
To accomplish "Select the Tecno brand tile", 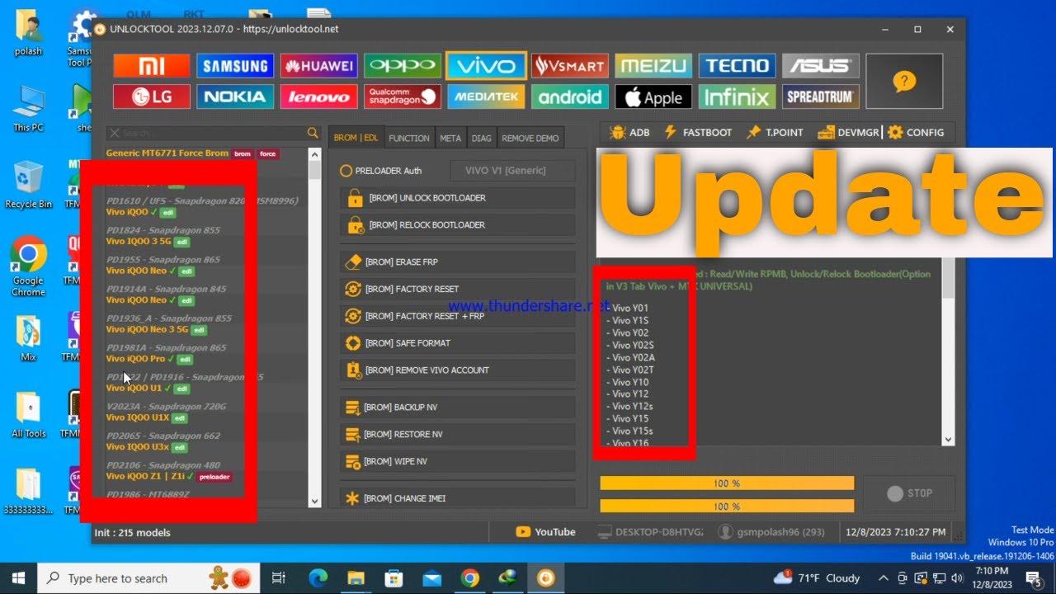I will pyautogui.click(x=737, y=66).
